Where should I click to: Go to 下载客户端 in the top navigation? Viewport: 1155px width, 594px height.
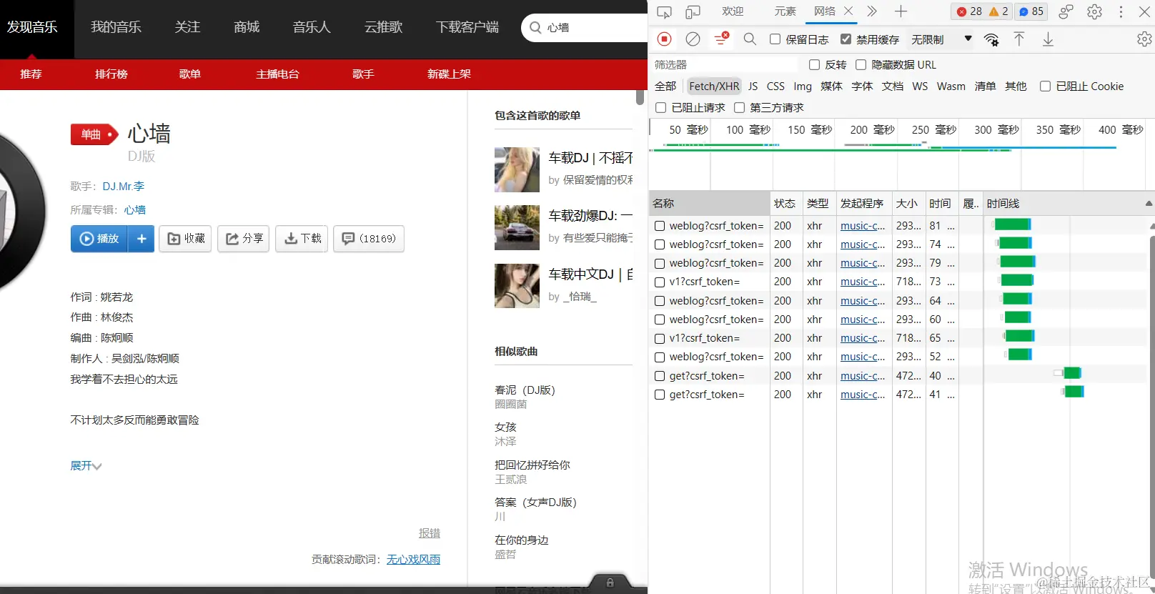point(467,27)
